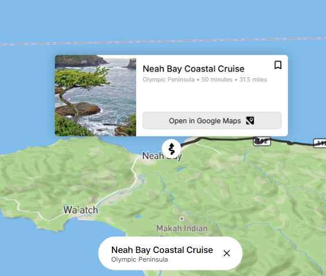
Task: Select the left Route 112 highway shield
Action: [x=262, y=141]
